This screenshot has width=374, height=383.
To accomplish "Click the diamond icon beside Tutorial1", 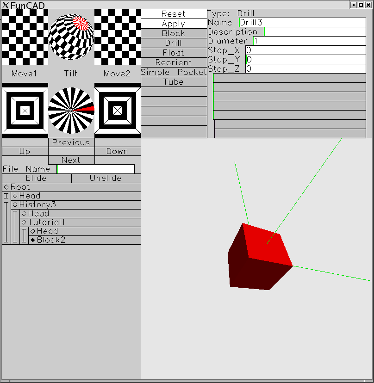I will click(x=24, y=222).
